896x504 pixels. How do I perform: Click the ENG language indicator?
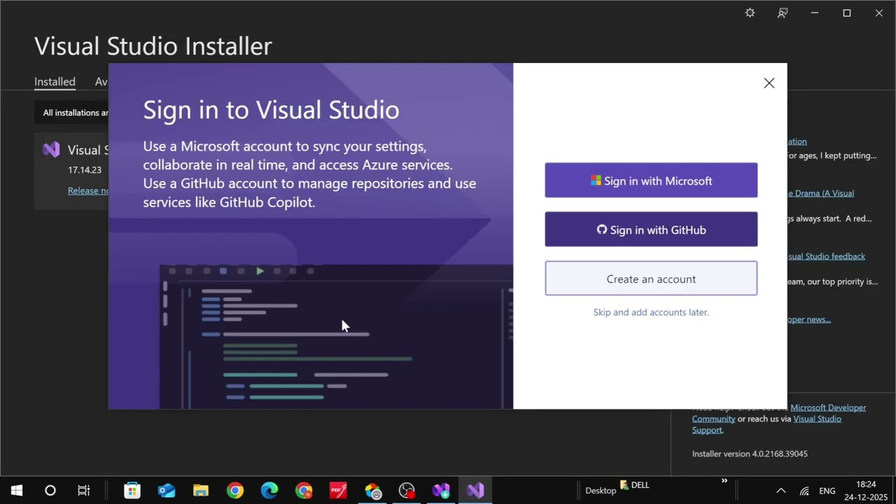pos(827,491)
